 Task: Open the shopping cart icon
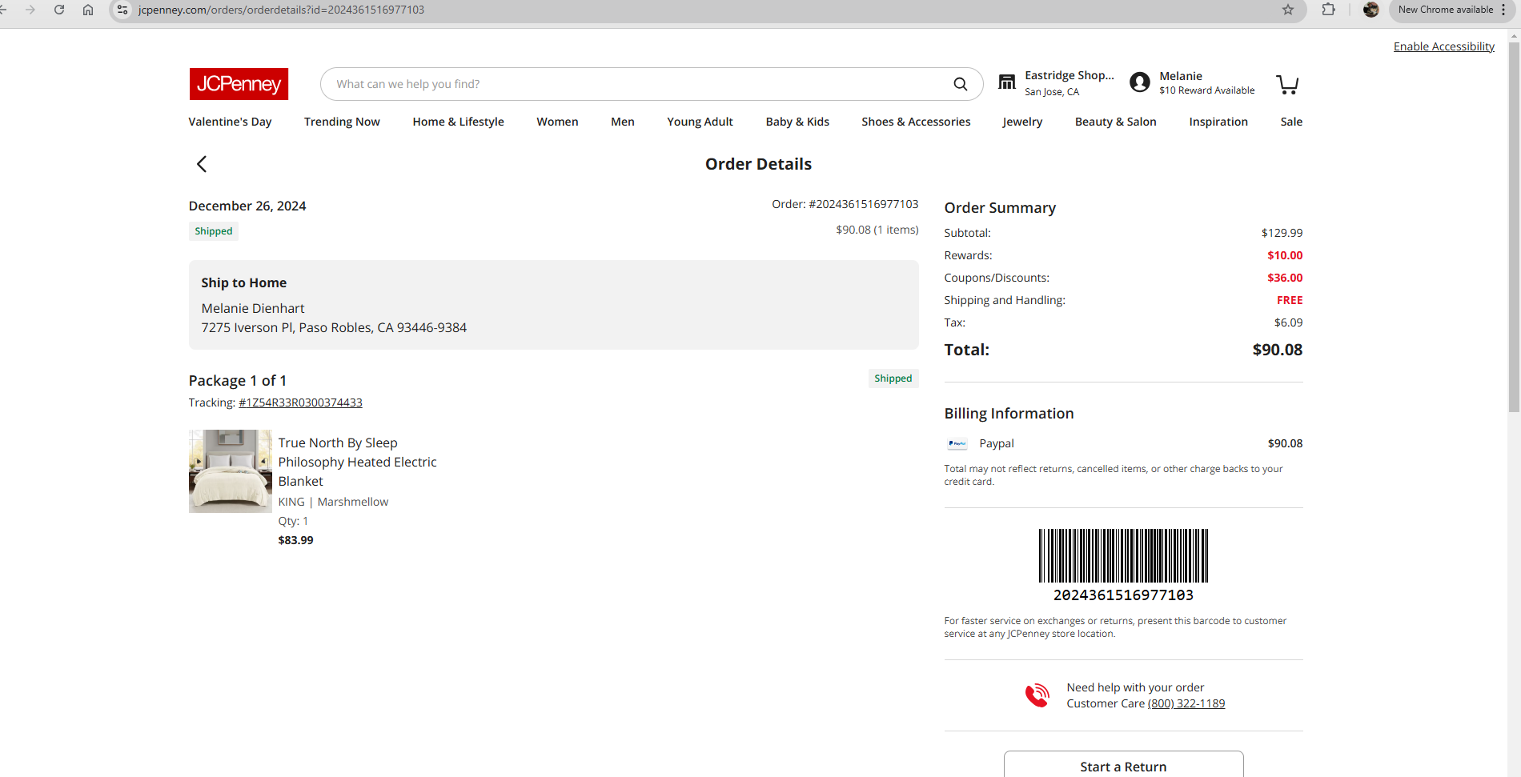[1287, 84]
